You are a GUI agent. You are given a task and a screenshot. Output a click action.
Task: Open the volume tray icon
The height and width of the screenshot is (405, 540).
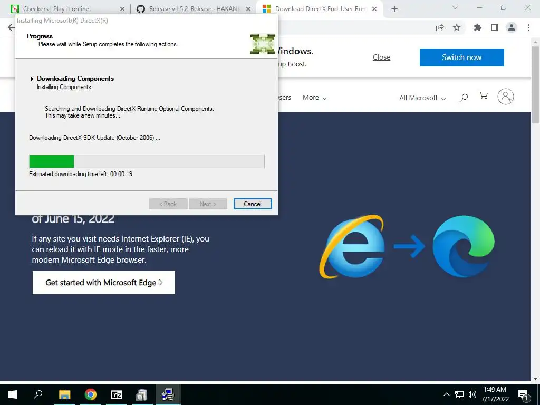coord(472,394)
